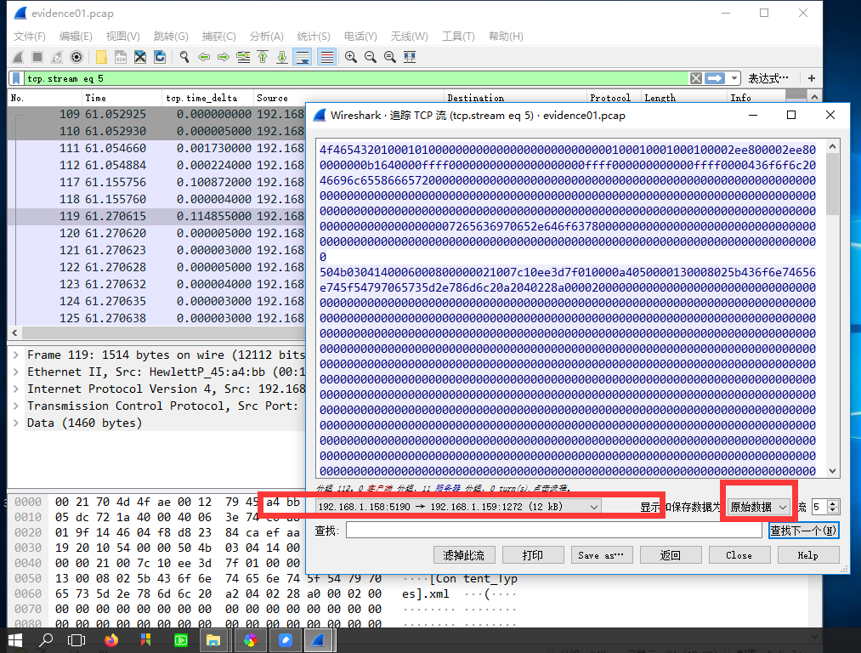
Task: Start capture with the shark fin icon
Action: pos(18,57)
